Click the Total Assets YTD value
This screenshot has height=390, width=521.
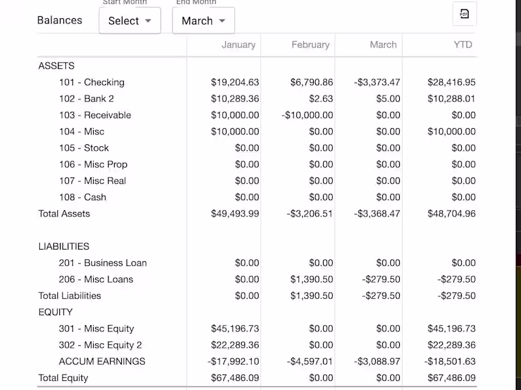(451, 214)
